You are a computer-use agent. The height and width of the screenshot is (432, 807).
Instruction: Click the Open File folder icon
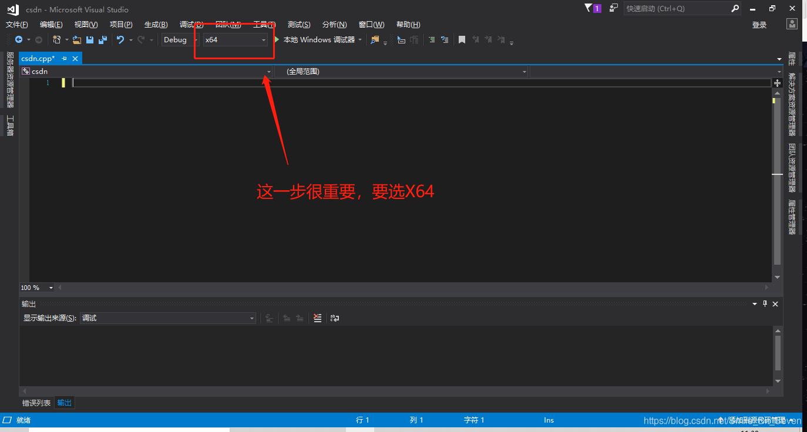click(77, 40)
